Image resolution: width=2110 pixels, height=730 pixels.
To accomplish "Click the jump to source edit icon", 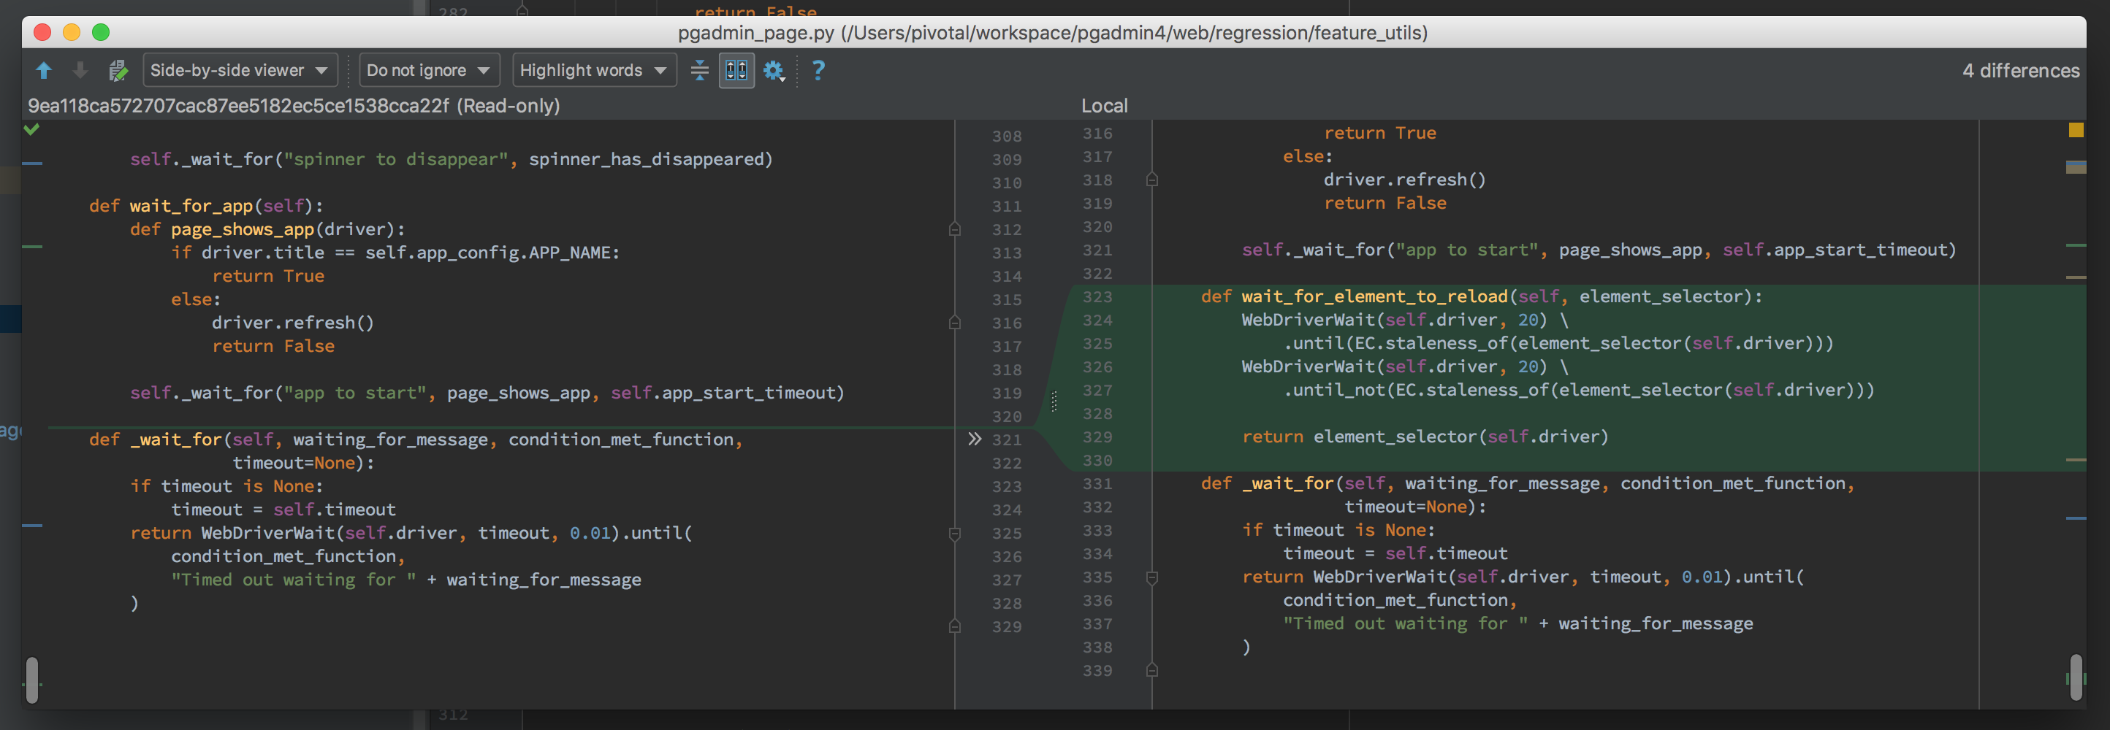I will (x=118, y=70).
